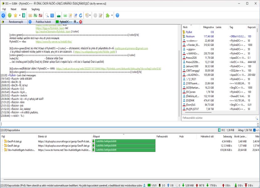The height and width of the screenshot is (188, 260).
Task: Click the green Plugins puzzle icon
Action: click(x=108, y=15)
